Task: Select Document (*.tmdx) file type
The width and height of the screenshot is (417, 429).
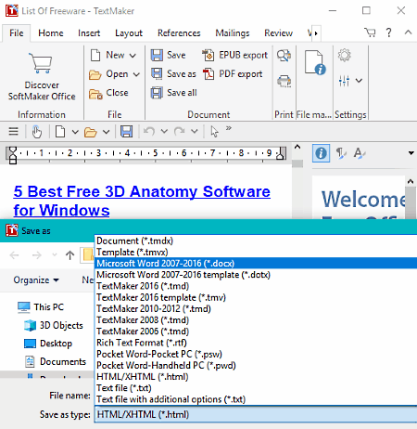Action: [256, 240]
